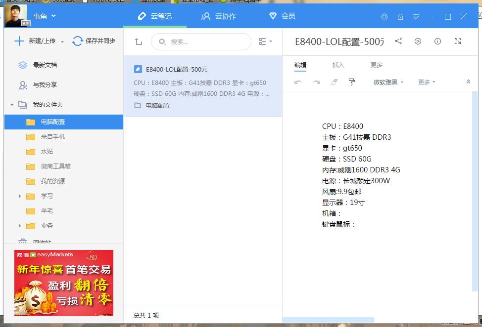Viewport: 482px width, 327px height.
Task: Enter fullscreen editing mode
Action: click(x=458, y=42)
